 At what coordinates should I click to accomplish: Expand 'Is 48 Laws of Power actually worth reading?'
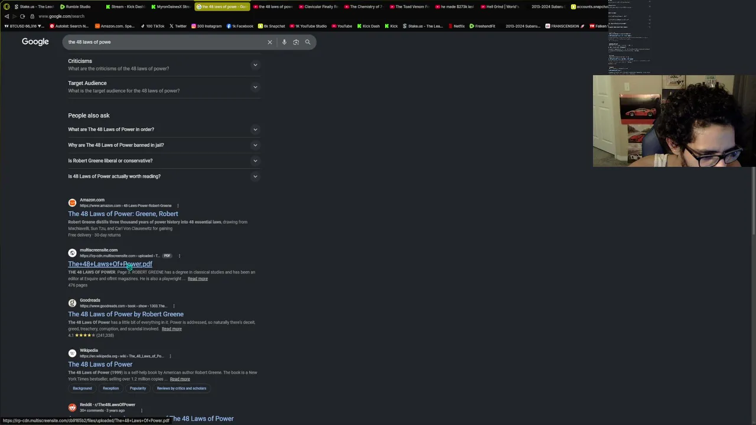(164, 176)
